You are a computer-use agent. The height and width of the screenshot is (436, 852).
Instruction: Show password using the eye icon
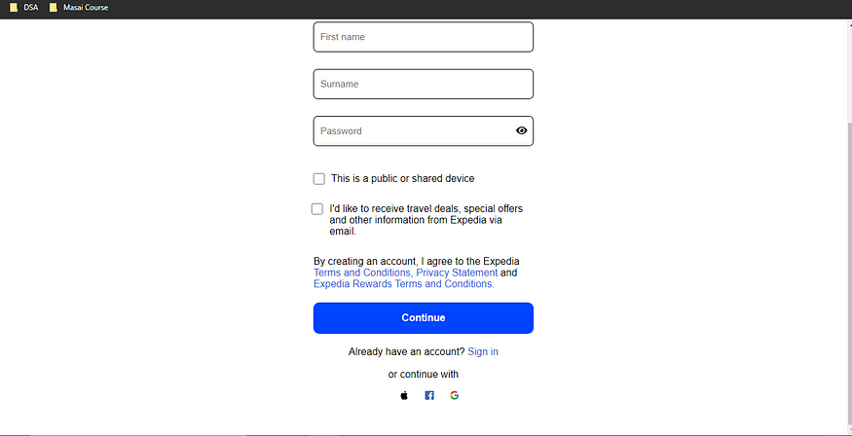click(521, 130)
